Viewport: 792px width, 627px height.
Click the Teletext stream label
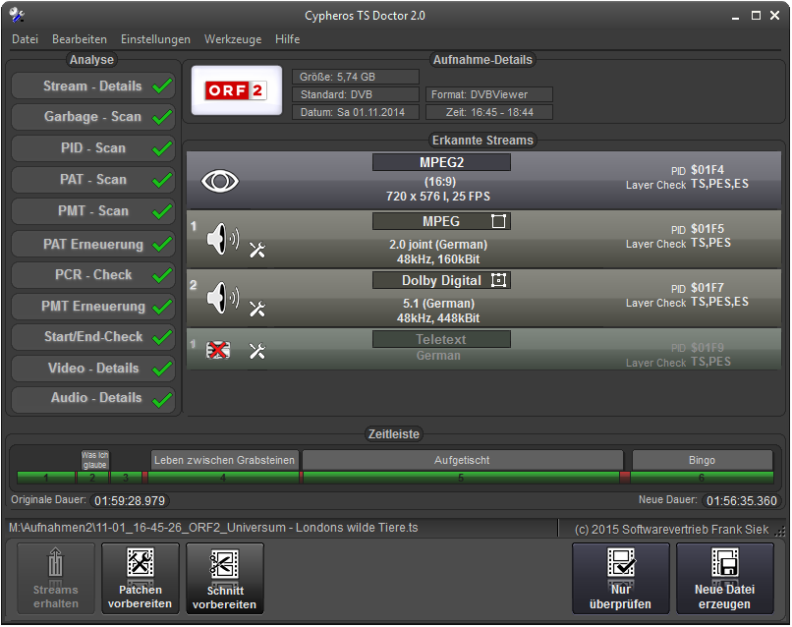(441, 339)
